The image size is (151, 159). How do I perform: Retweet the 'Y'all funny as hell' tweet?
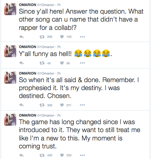pos(42,63)
